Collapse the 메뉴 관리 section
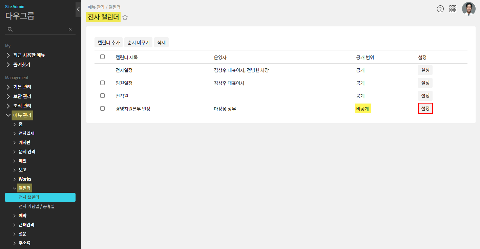Viewport: 480px width, 249px height. (x=8, y=115)
